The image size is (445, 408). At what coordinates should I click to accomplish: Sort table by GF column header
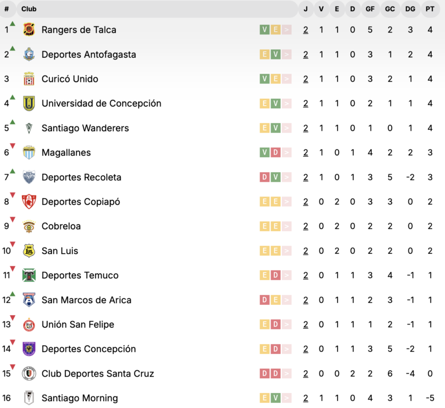[x=370, y=9]
